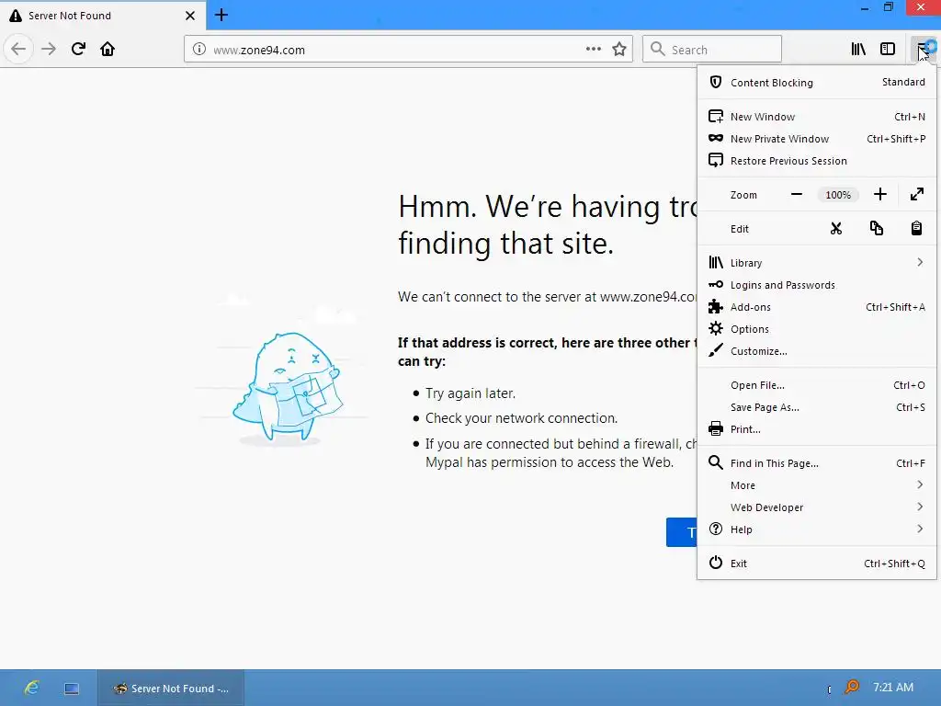Expand the Library submenu
Image resolution: width=941 pixels, height=706 pixels.
tap(817, 262)
